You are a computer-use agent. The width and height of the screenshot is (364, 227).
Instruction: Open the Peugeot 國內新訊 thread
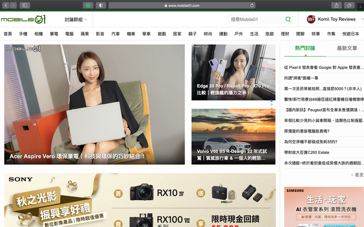324,110
